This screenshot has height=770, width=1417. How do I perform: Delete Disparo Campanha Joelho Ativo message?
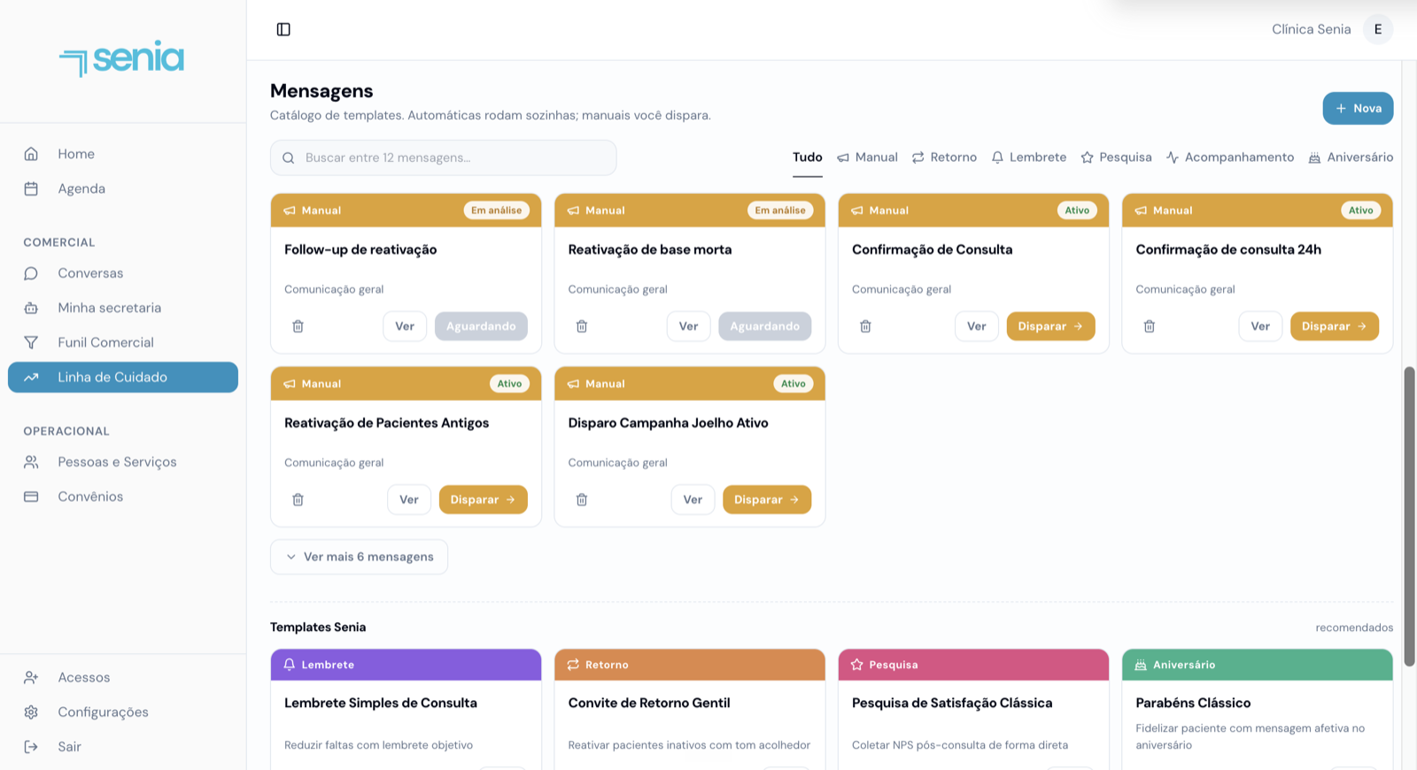pos(582,500)
